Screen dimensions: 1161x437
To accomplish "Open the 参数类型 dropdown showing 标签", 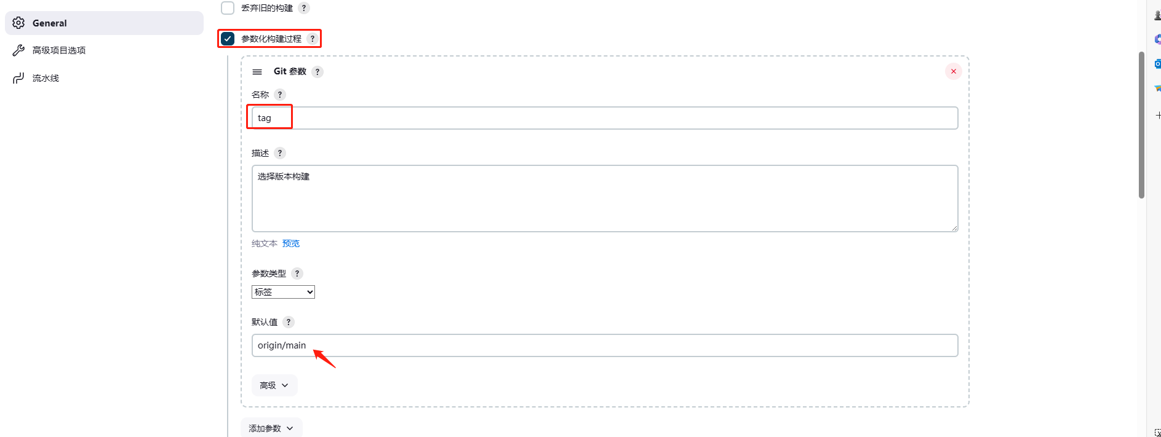I will (x=283, y=292).
